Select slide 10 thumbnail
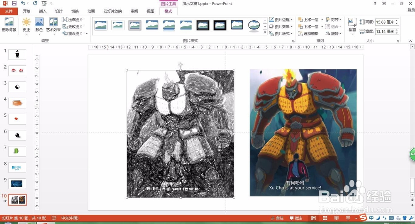 click(17, 199)
